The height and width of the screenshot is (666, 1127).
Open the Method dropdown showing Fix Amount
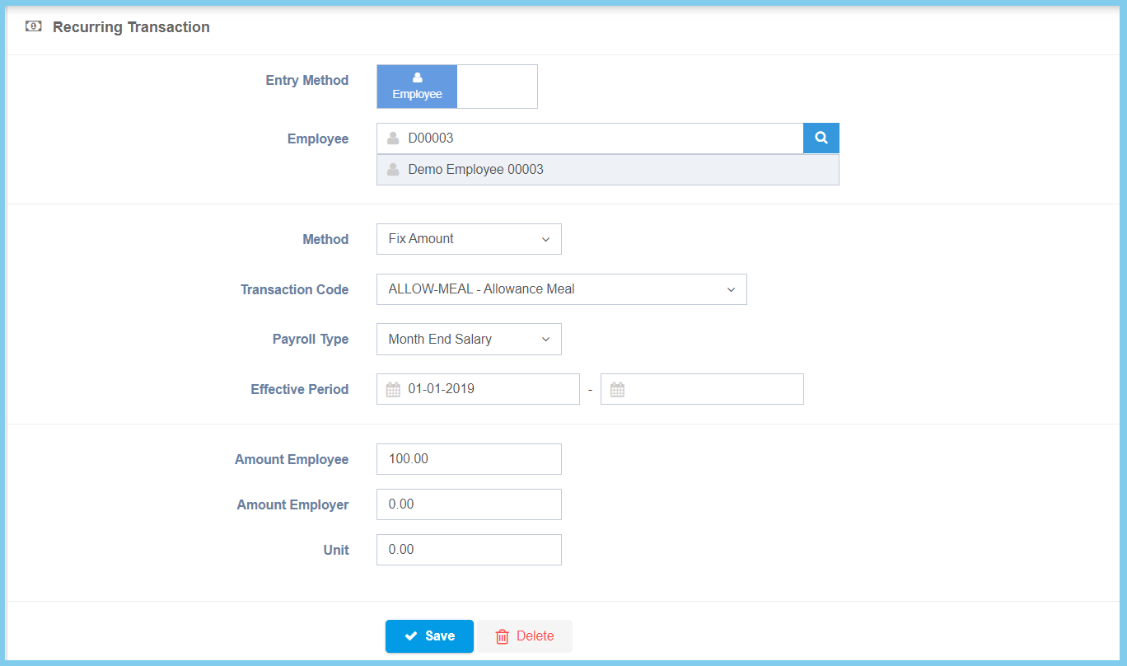[x=468, y=239]
